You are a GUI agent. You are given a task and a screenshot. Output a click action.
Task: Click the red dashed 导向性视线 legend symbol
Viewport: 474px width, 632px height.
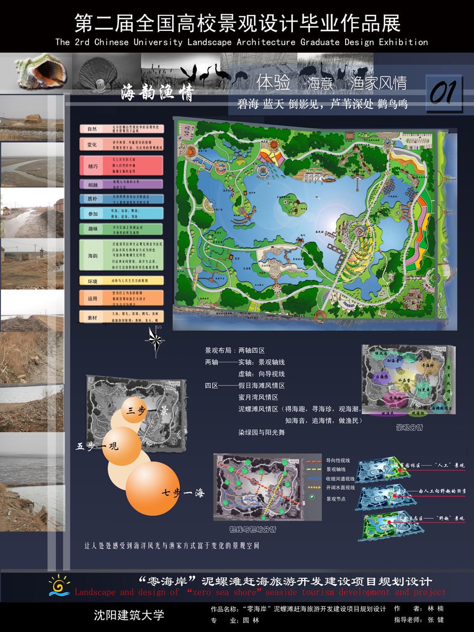pyautogui.click(x=314, y=461)
